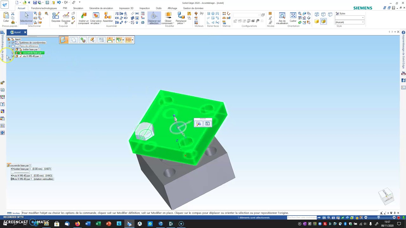Select vis H M6-40.par:1 in PathFinder
This screenshot has height=228, width=406.
[x=32, y=56]
